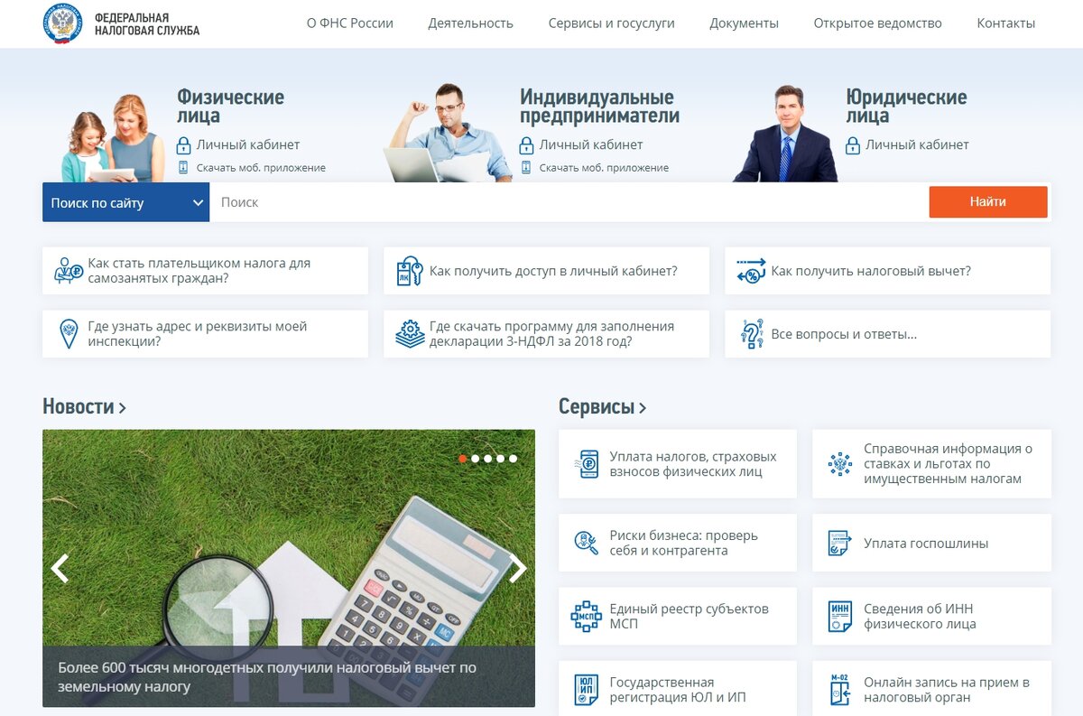This screenshot has height=716, width=1083.
Task: Go to previous news slide arrow
Action: pyautogui.click(x=60, y=568)
